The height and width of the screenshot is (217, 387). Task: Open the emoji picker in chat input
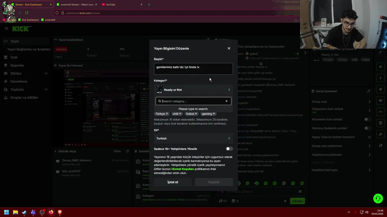pos(300,191)
